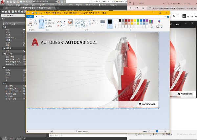
Task: Click browser refresh icon
Action: [x=137, y=8]
